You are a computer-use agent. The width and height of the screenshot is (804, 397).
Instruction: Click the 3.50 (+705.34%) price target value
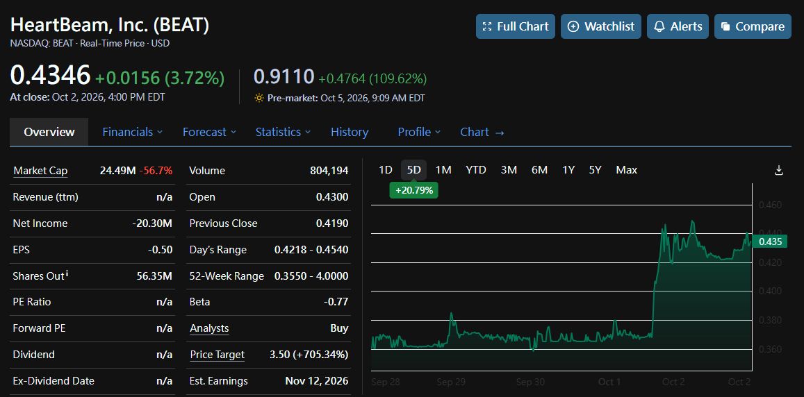309,355
